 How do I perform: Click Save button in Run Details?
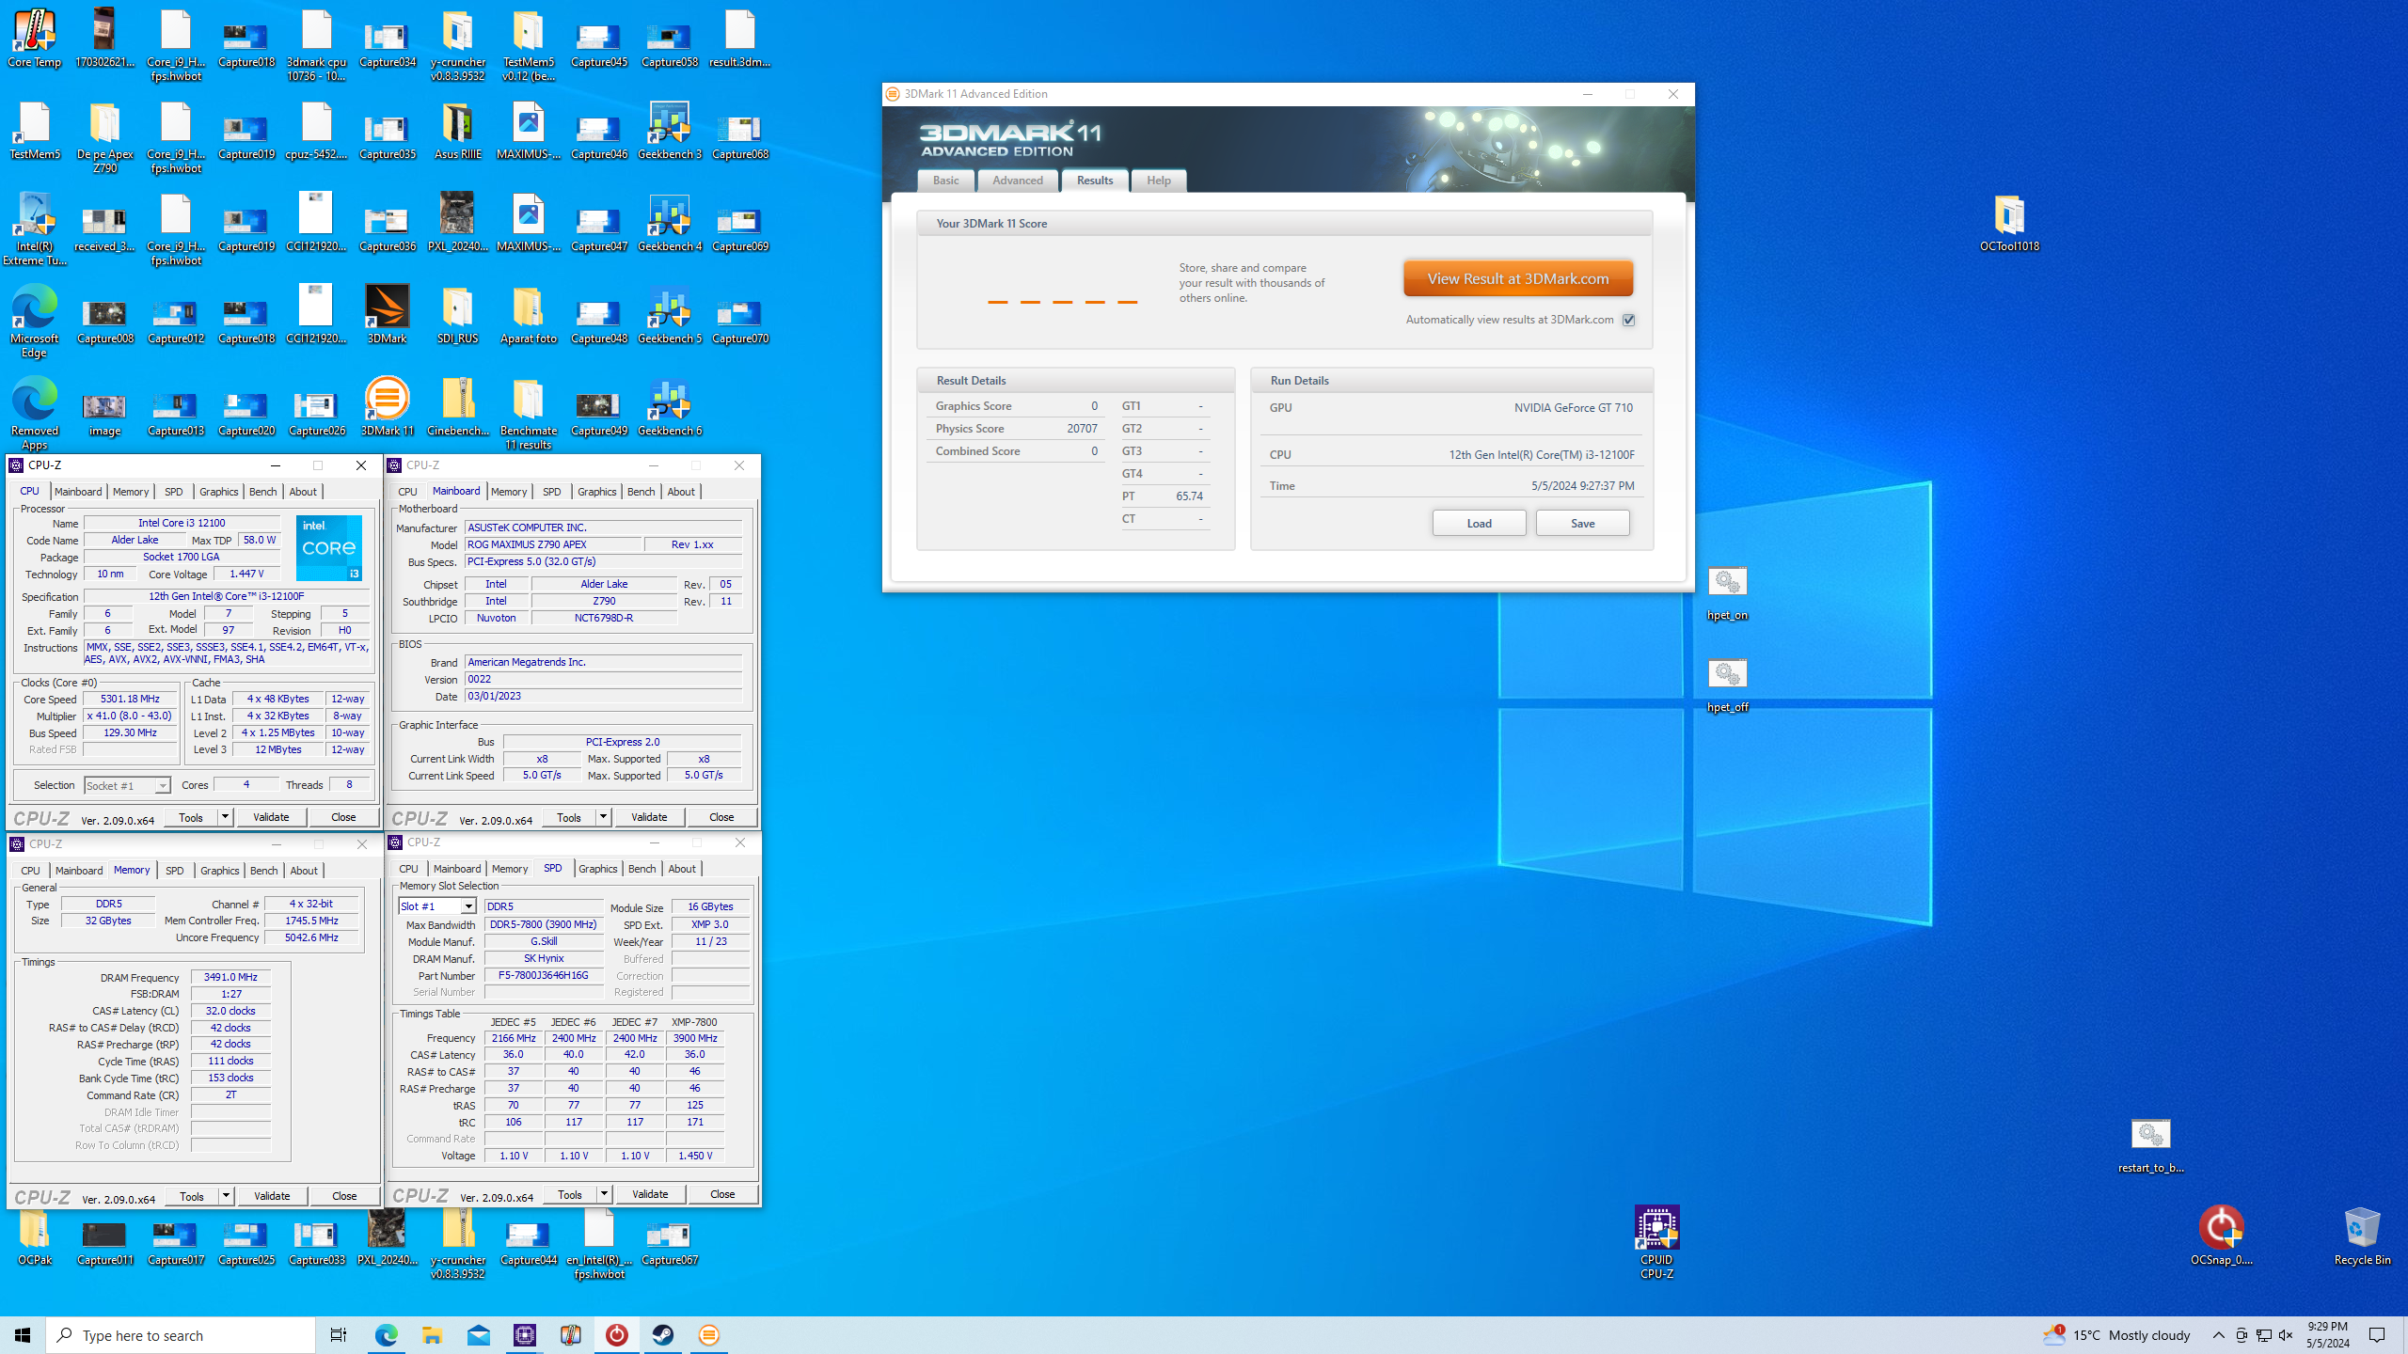(1582, 524)
